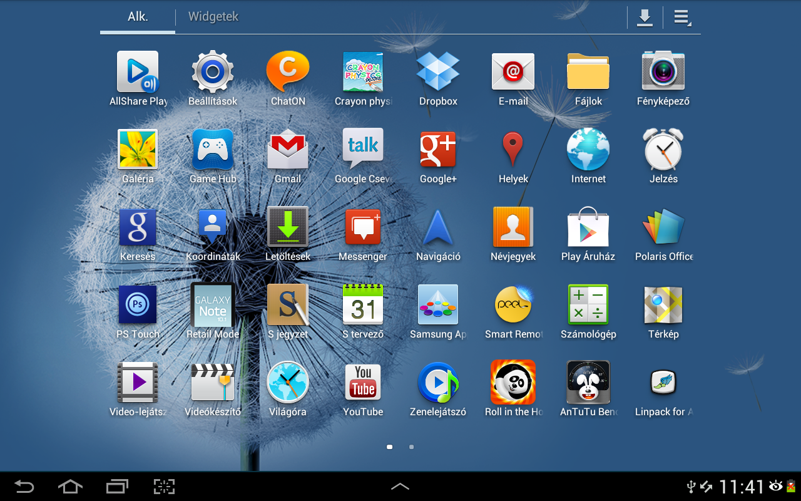Expand the mini apps tray arrow
801x501 pixels.
pyautogui.click(x=400, y=487)
